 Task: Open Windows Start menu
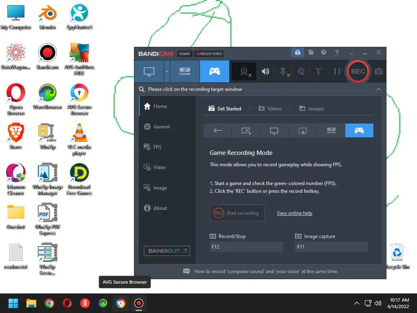click(13, 303)
